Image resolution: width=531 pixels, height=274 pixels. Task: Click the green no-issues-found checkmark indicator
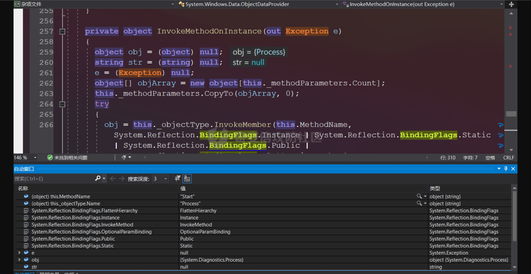click(x=50, y=157)
